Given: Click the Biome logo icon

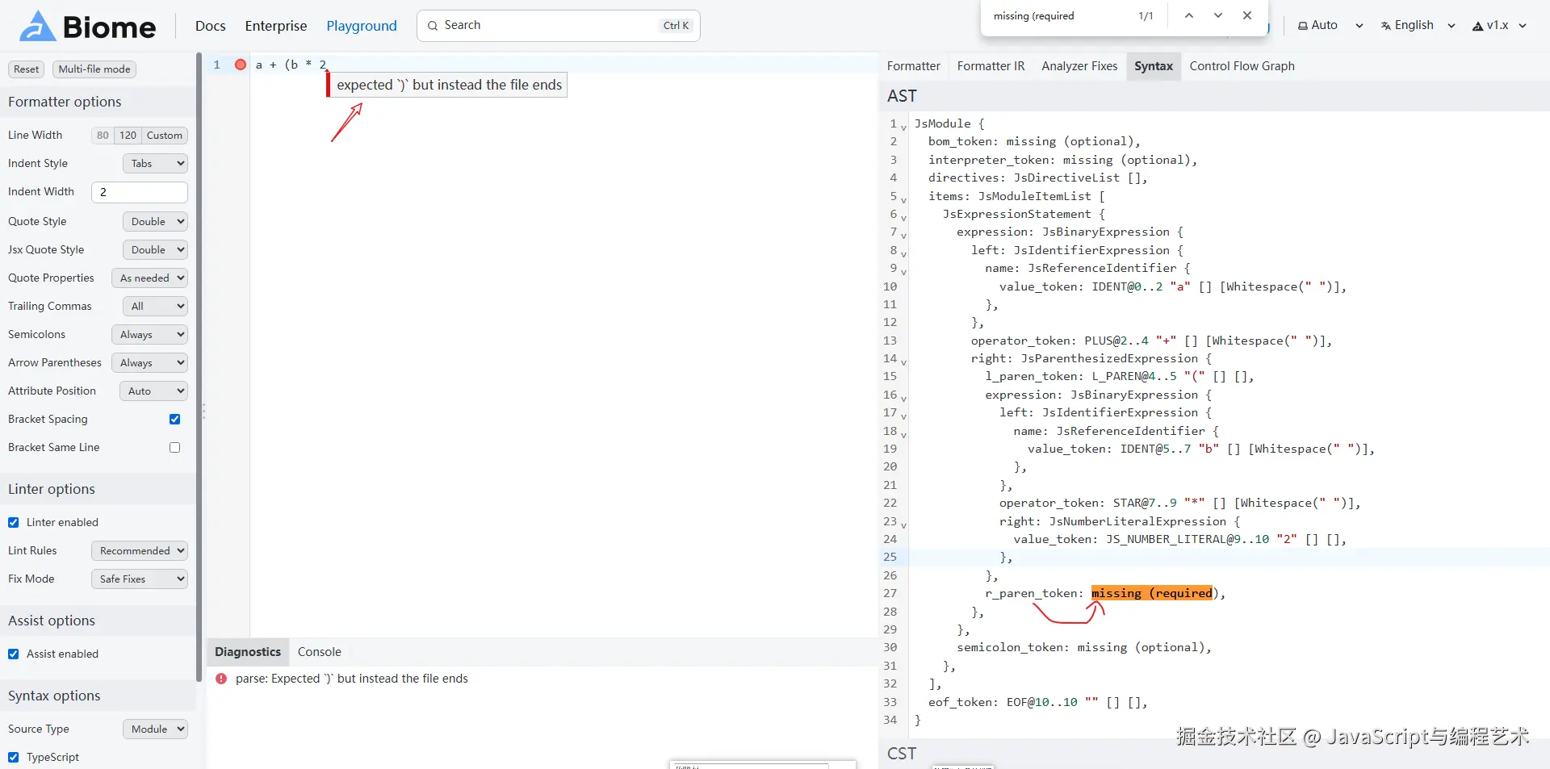Looking at the screenshot, I should tap(37, 26).
